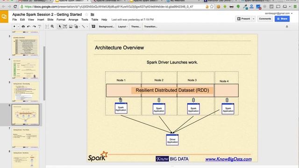The height and width of the screenshot is (168, 299).
Task: Select slide 7 thumbnail
Action: pos(26,138)
